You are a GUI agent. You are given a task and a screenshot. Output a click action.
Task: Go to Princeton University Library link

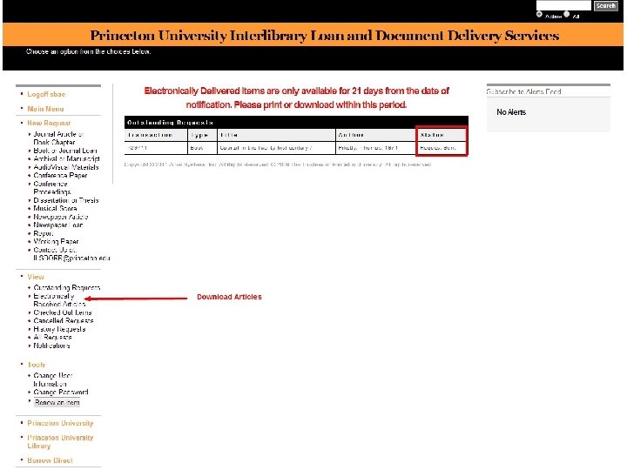[x=60, y=441]
